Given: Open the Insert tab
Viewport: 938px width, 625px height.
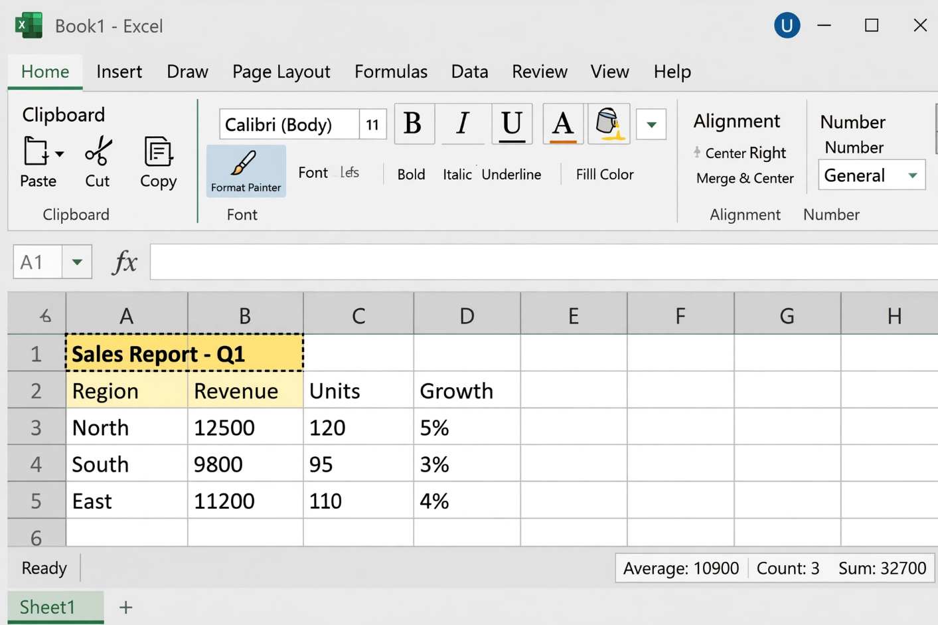Looking at the screenshot, I should 119,71.
